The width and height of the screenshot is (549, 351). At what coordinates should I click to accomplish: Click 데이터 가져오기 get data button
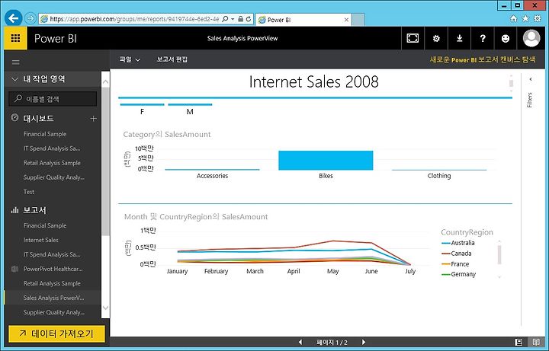pos(56,333)
